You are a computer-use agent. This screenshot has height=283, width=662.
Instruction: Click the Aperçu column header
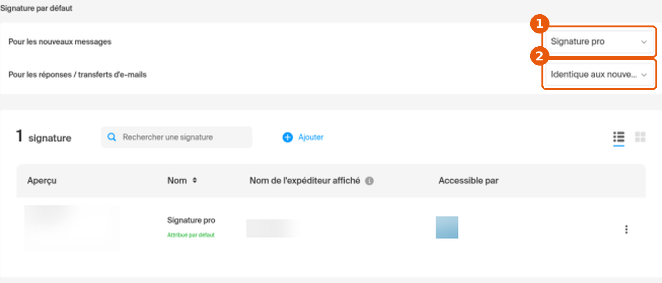42,181
